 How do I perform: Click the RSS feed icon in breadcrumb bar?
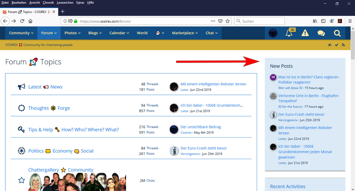point(343,45)
